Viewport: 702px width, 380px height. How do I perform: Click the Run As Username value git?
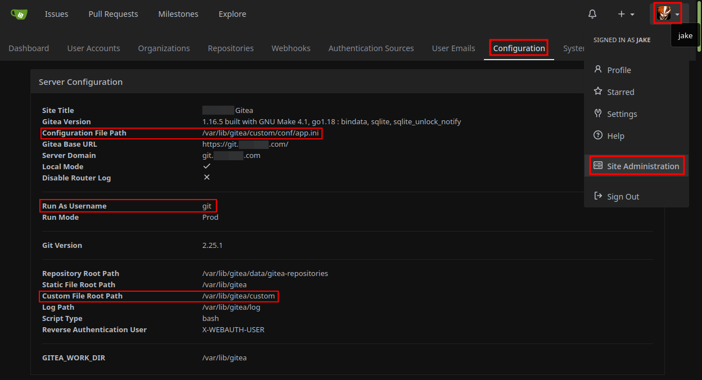(207, 206)
